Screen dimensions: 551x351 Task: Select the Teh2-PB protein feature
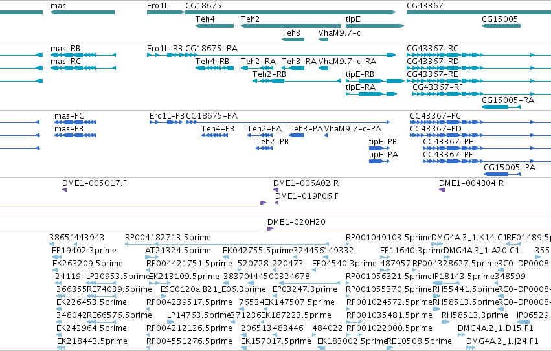point(264,148)
